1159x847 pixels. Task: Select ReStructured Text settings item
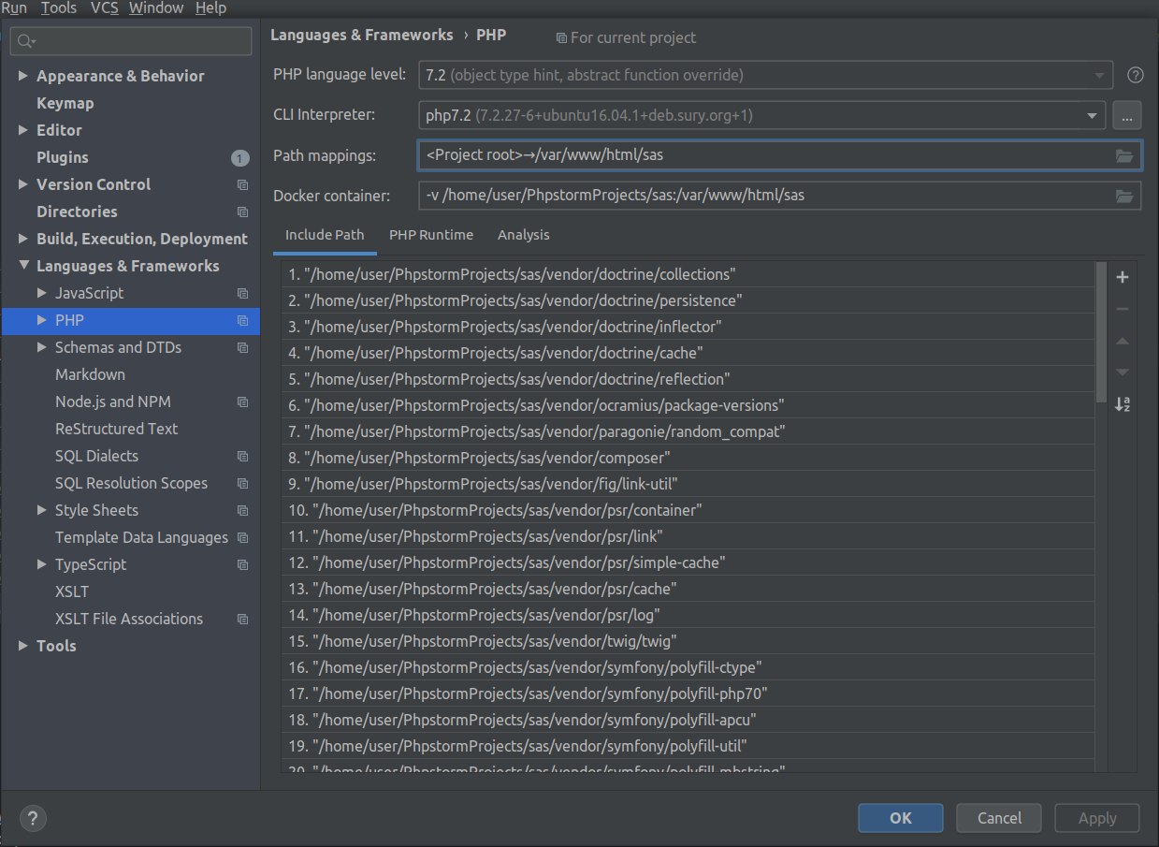point(116,429)
